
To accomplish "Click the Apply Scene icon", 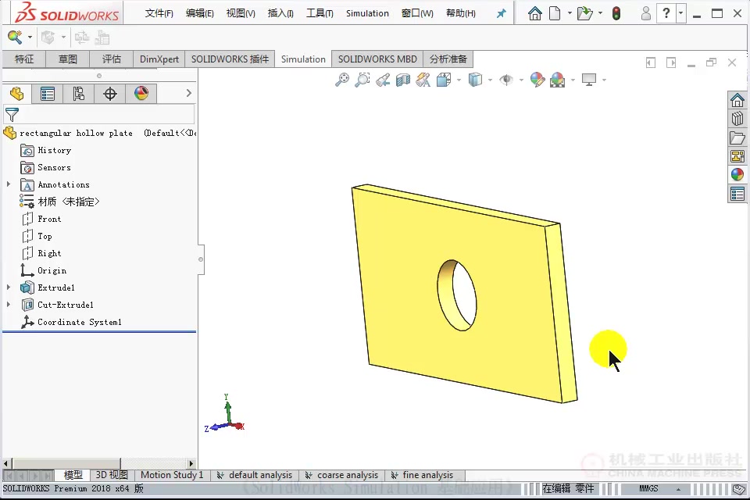I will pos(556,79).
